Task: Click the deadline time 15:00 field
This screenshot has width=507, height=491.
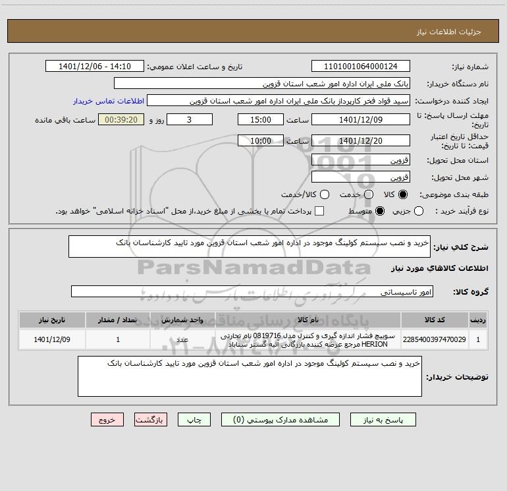Action: 261,119
